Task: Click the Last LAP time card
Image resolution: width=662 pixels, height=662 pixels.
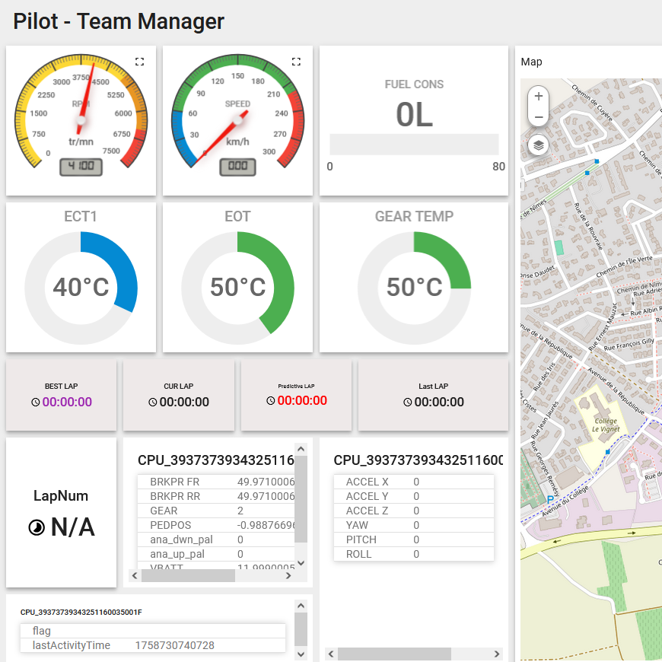Action: click(433, 395)
